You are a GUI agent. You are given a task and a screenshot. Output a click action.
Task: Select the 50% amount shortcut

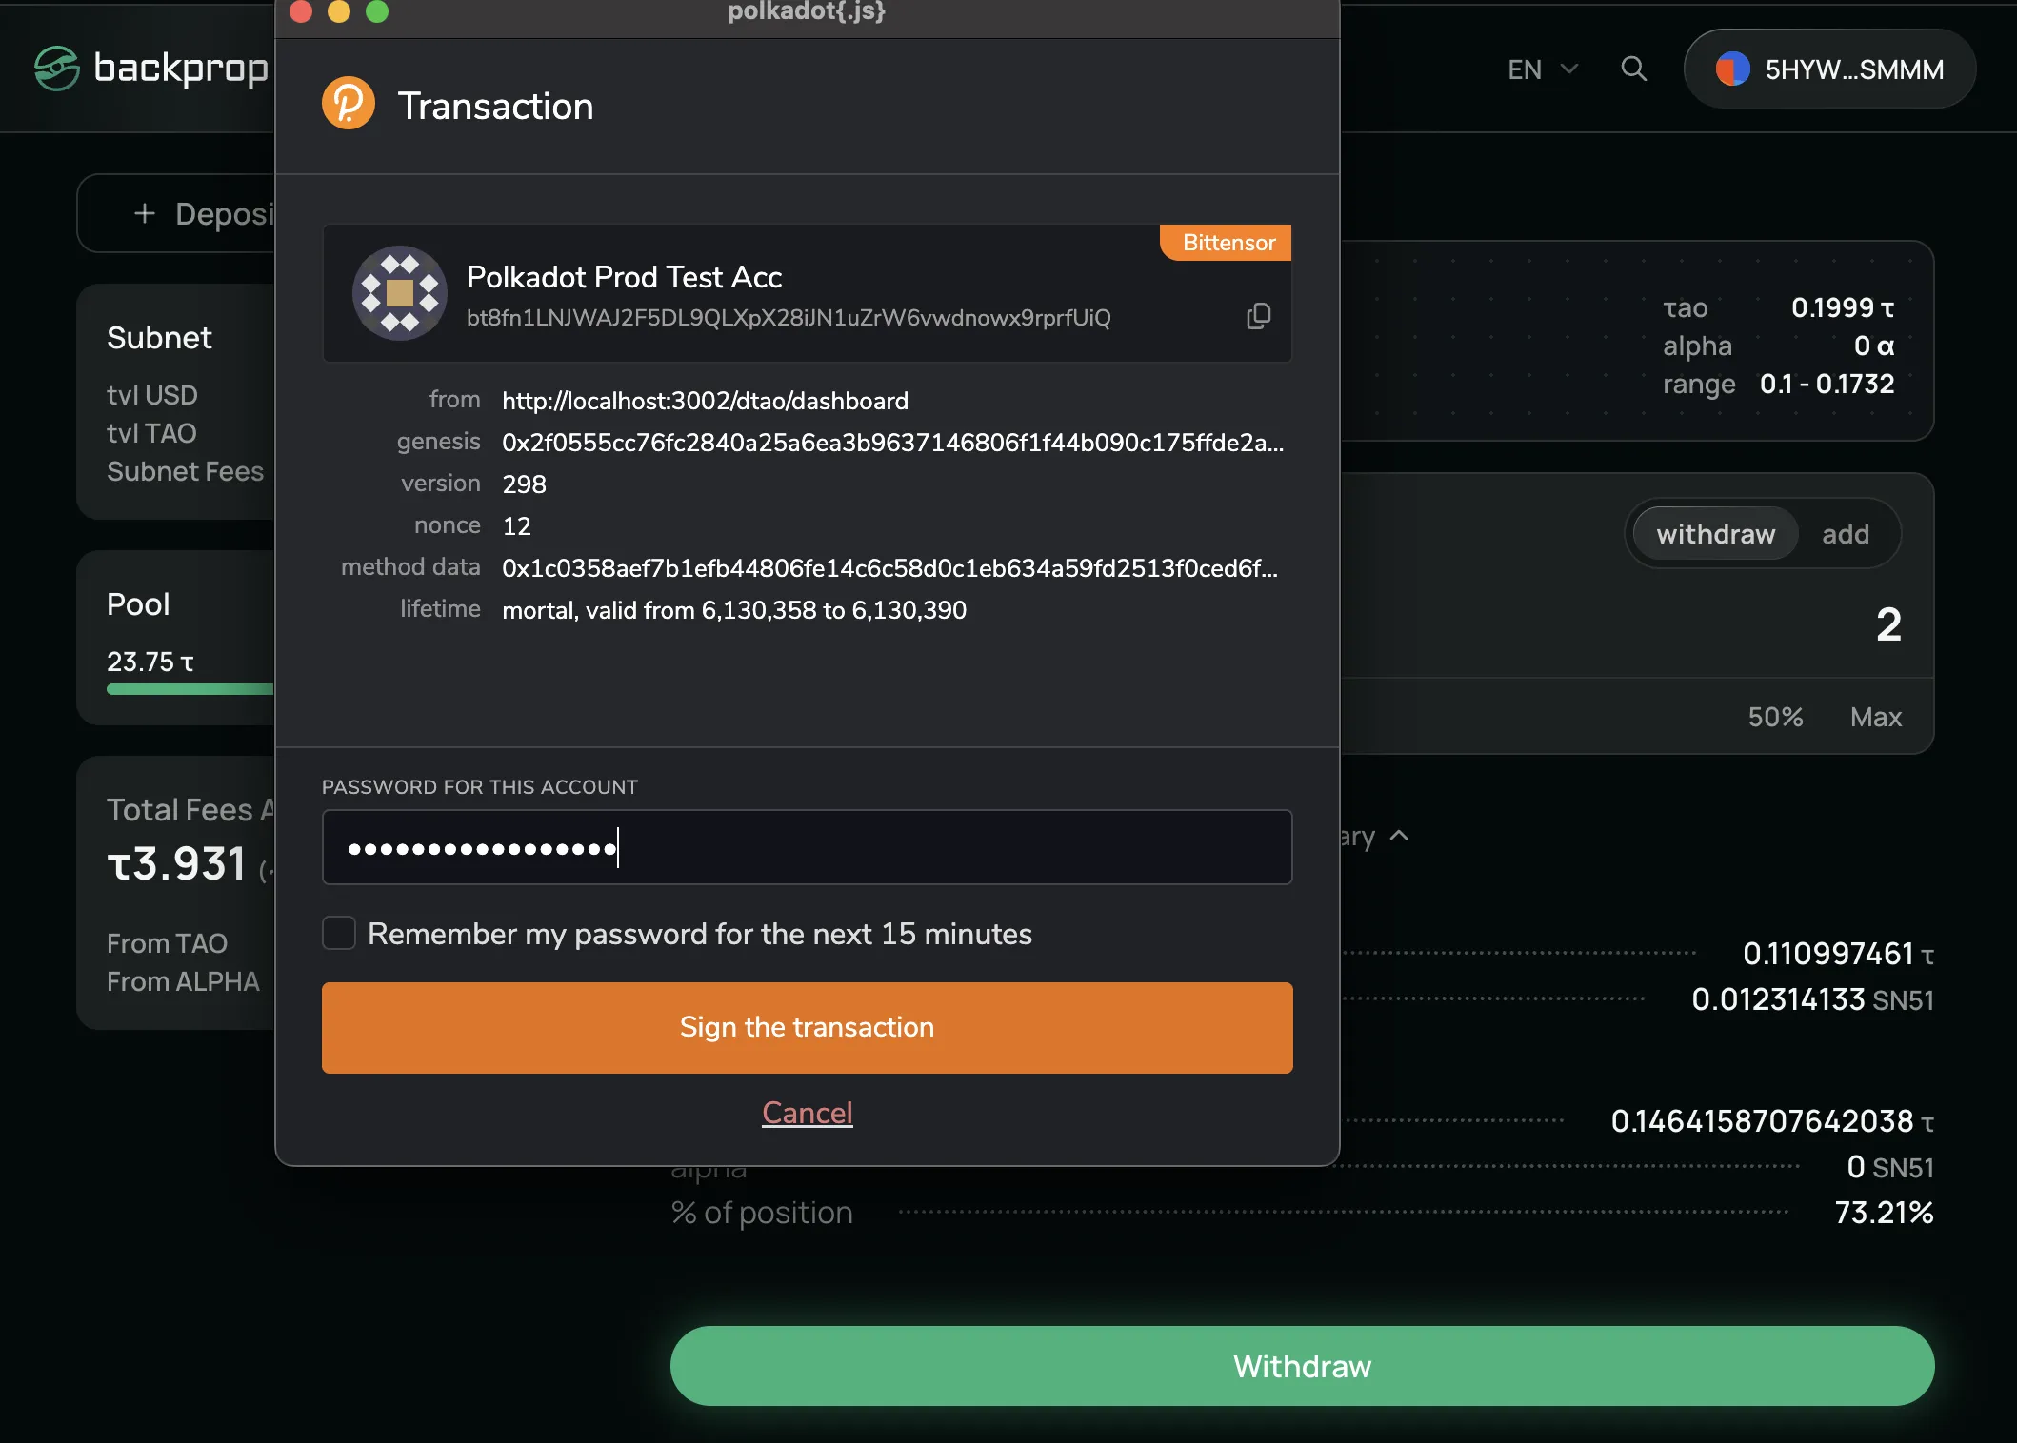[x=1775, y=717]
